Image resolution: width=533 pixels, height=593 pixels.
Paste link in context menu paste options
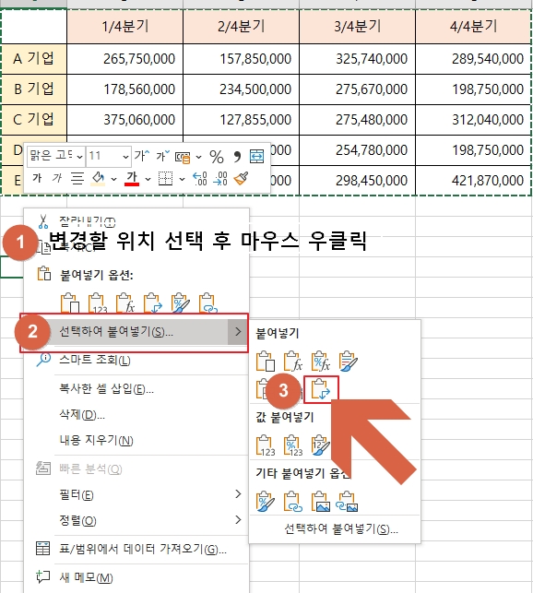(x=208, y=303)
